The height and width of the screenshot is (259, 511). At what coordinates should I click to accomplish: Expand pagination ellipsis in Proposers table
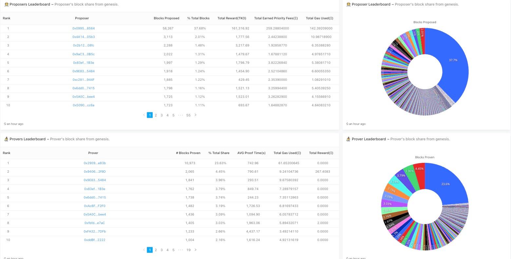180,115
